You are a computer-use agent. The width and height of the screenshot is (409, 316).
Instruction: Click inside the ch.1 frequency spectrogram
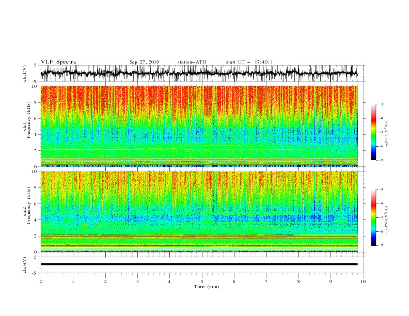199,126
